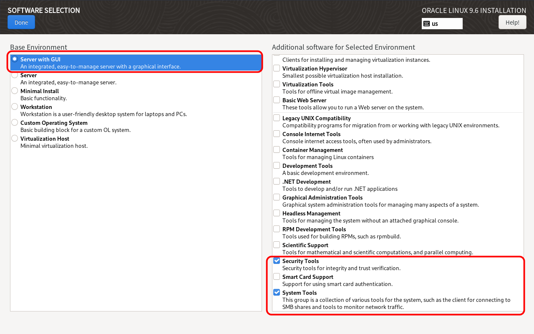
Task: Click "Smallest possible virtualization host installation." text
Action: pos(343,76)
